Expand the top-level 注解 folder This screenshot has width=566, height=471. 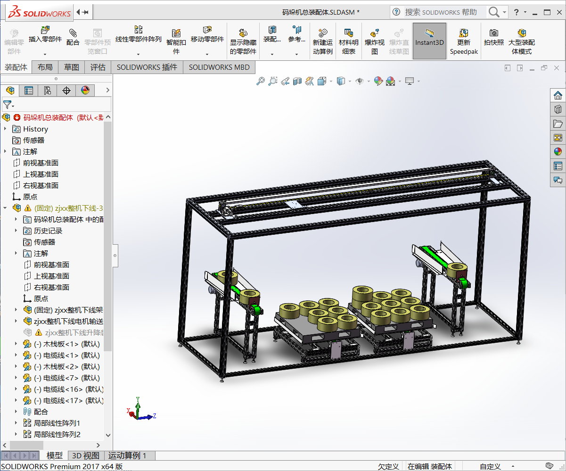6,151
